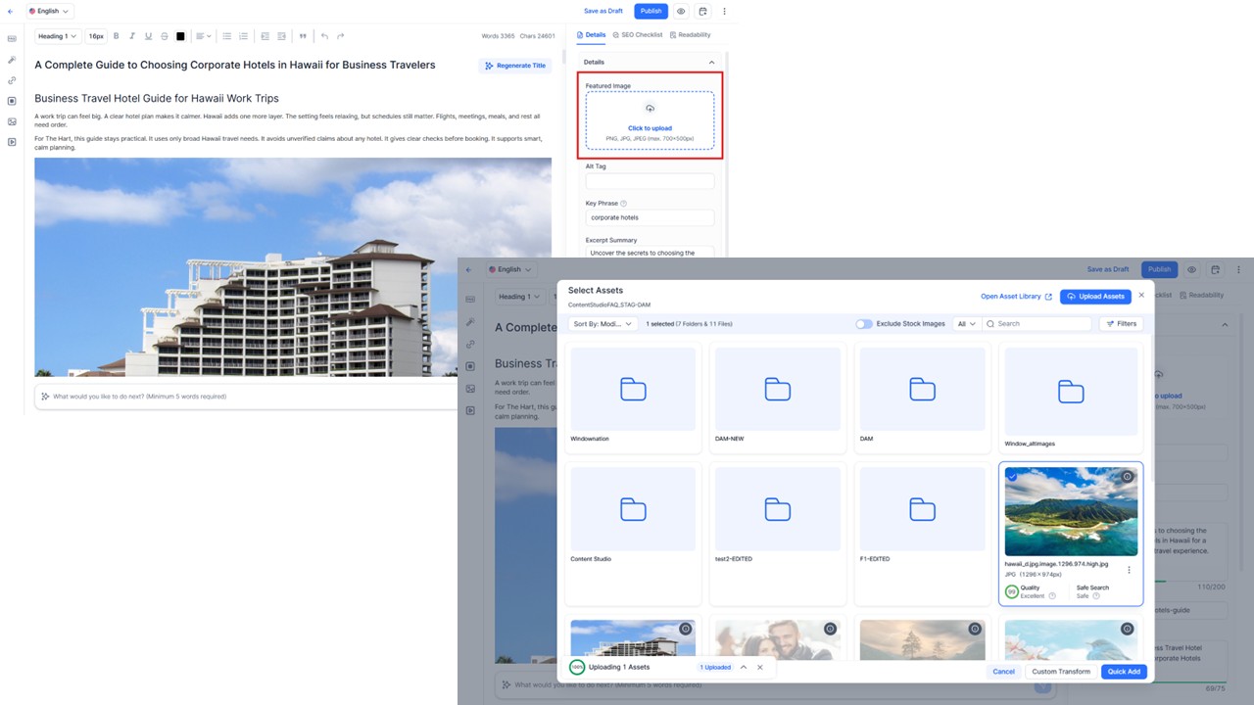Switch to the SEO Checklist tab
The image size is (1254, 705).
point(637,35)
